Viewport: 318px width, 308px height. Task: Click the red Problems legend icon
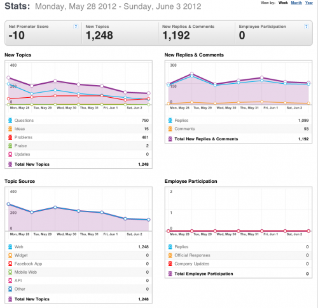point(10,137)
